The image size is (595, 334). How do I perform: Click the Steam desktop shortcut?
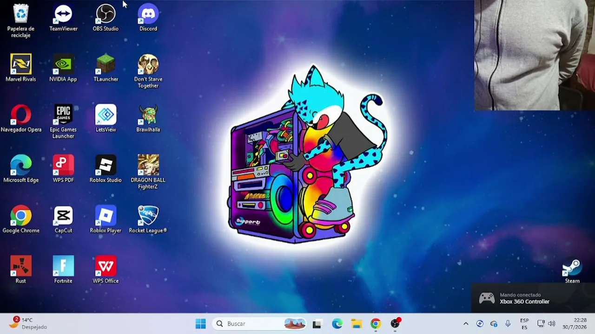tap(572, 271)
